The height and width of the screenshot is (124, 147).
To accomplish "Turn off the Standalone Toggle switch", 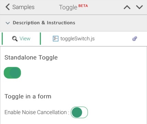I will pos(12,73).
